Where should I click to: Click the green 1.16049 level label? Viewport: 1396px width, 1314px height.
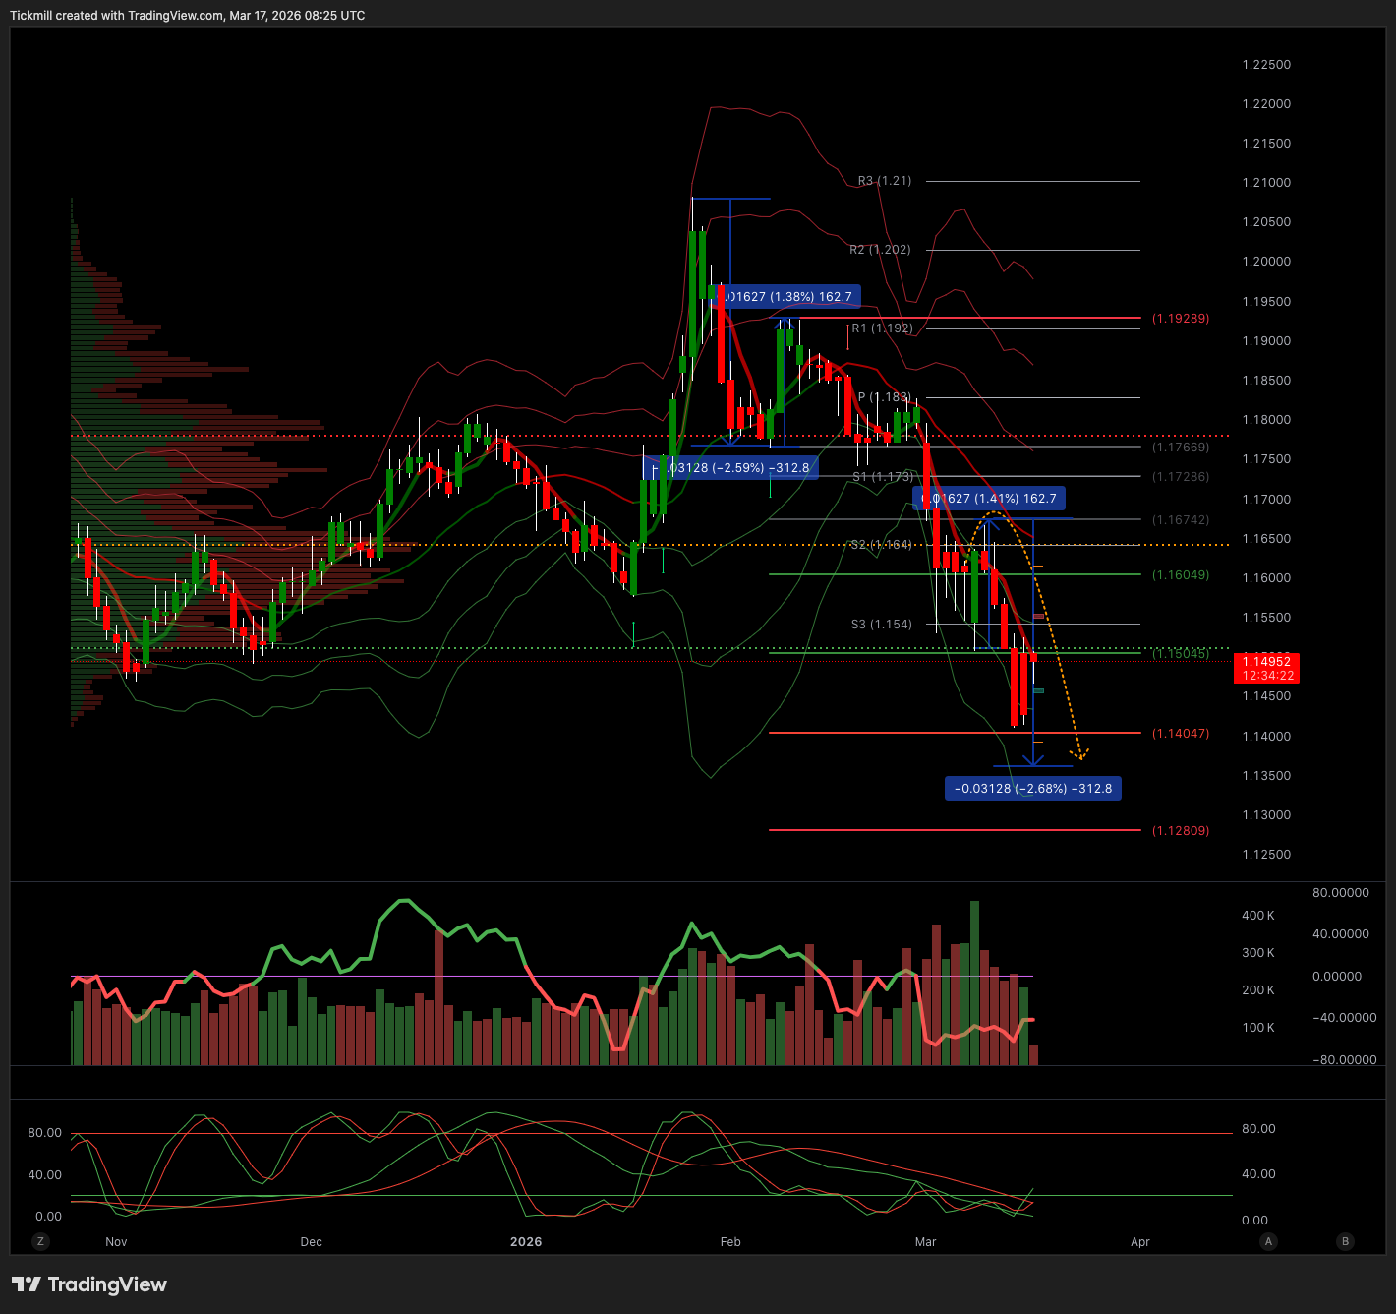(x=1181, y=575)
